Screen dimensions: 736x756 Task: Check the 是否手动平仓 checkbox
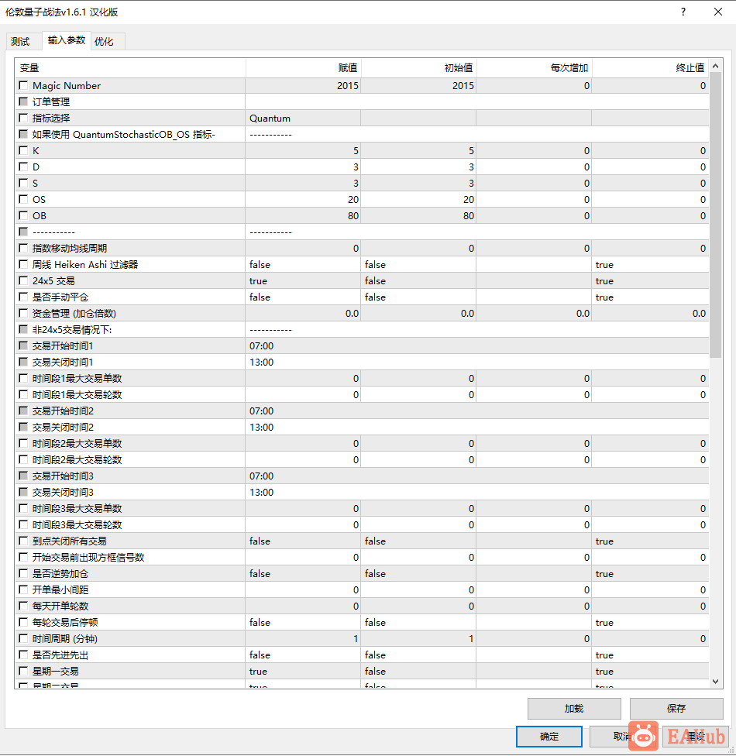coord(23,297)
